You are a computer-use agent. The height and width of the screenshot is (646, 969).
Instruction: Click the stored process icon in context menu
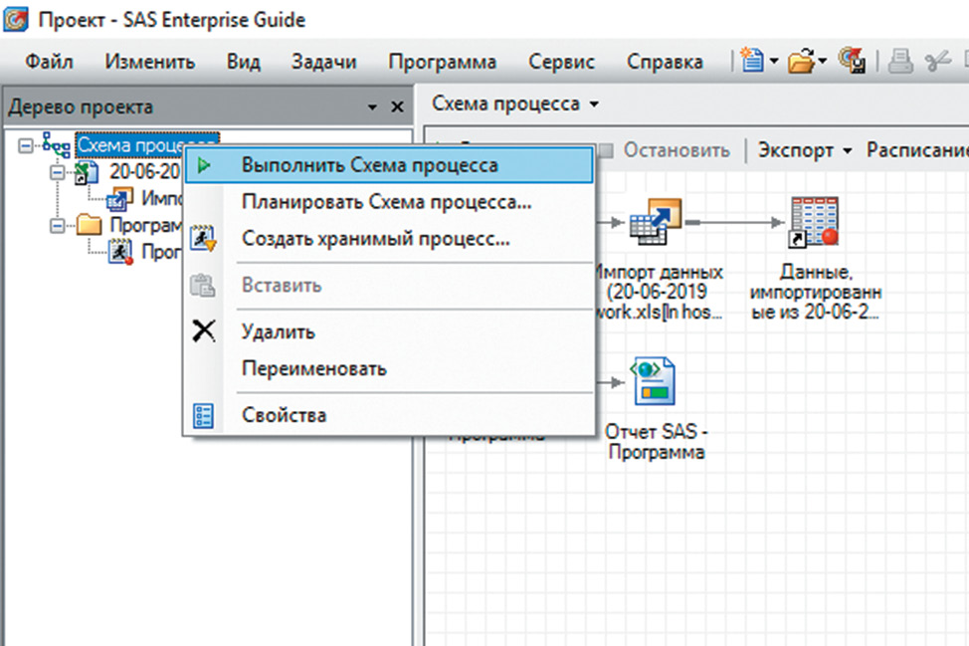(203, 239)
